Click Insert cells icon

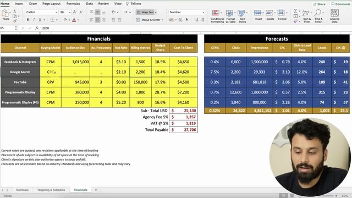[257, 13]
